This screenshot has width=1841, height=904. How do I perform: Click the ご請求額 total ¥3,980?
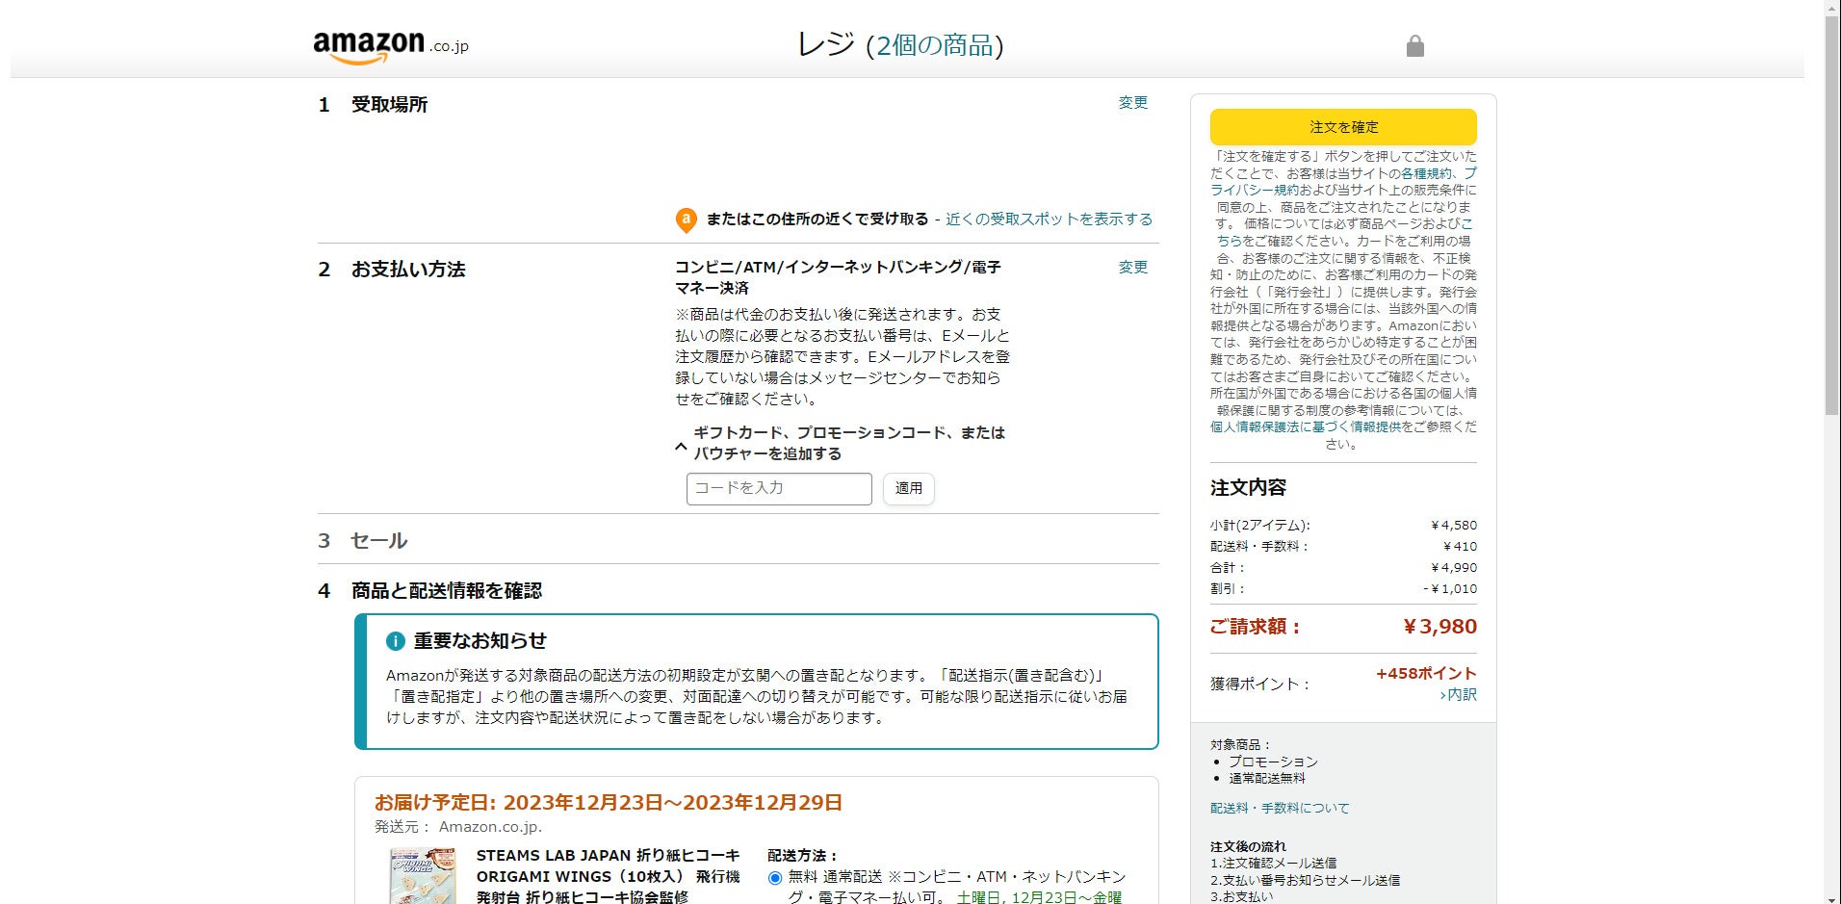pyautogui.click(x=1440, y=627)
